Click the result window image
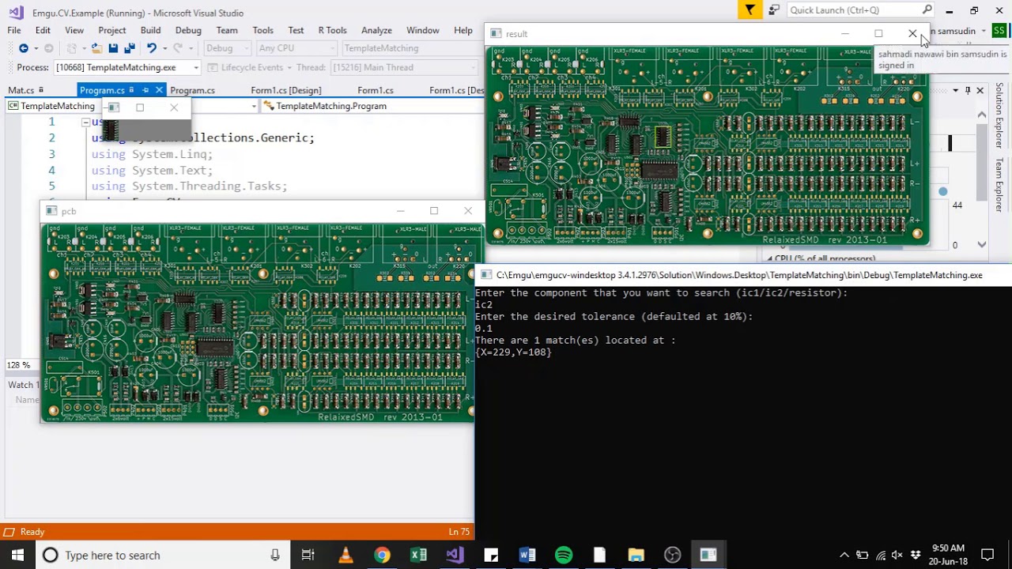Viewport: 1012px width, 569px height. (708, 145)
